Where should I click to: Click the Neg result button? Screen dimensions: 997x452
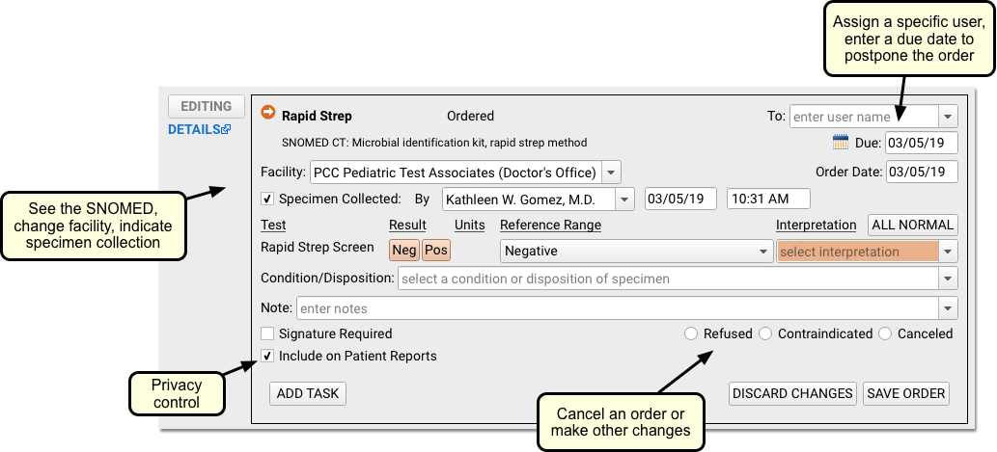404,251
